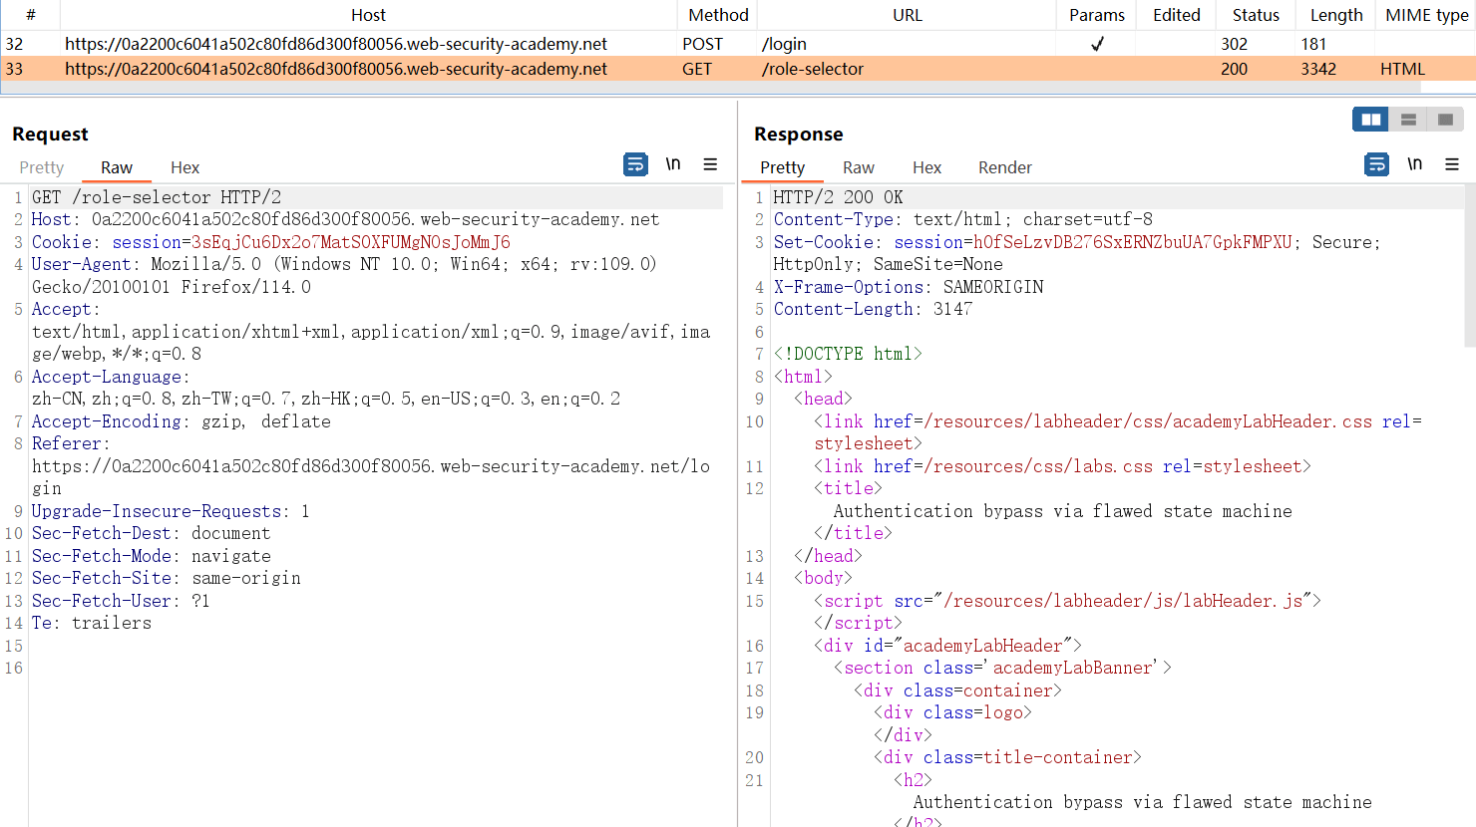Select the Pretty tab in Request panel
This screenshot has width=1476, height=827.
coord(41,167)
